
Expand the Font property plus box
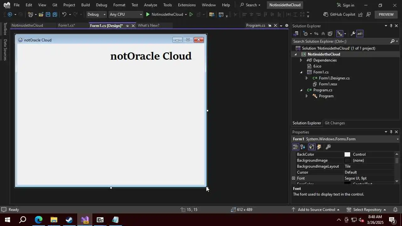coord(294,178)
